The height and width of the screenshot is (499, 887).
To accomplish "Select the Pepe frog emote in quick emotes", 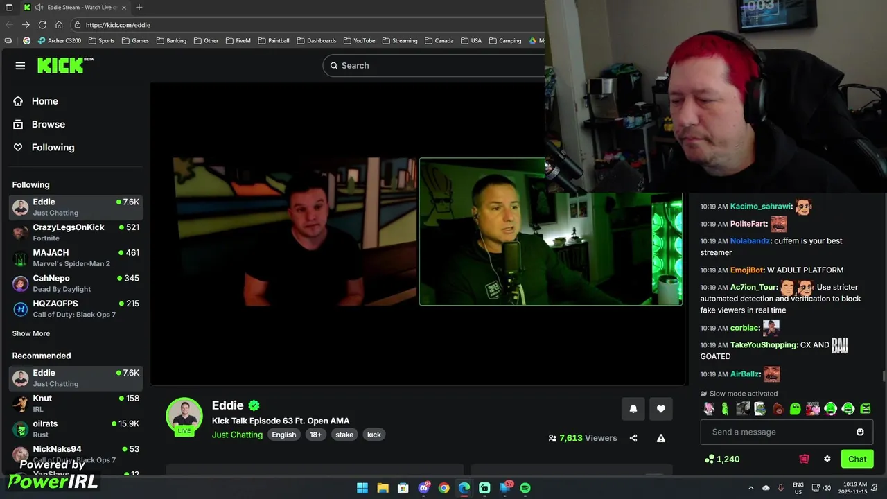I will click(x=760, y=409).
